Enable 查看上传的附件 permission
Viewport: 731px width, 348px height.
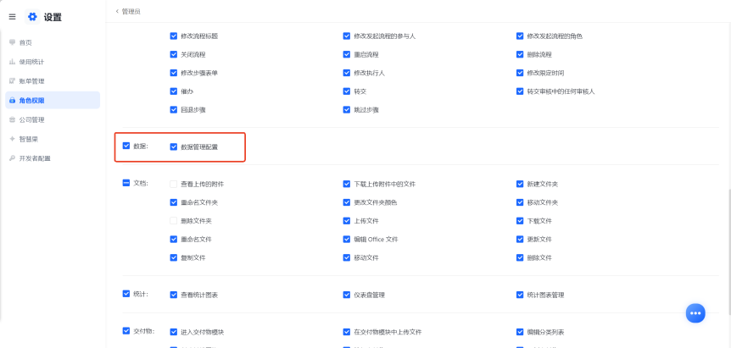174,184
